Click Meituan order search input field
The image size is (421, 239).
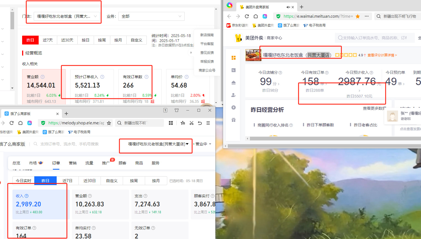coord(375,38)
